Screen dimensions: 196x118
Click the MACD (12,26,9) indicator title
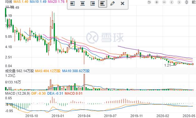[x=17, y=93]
